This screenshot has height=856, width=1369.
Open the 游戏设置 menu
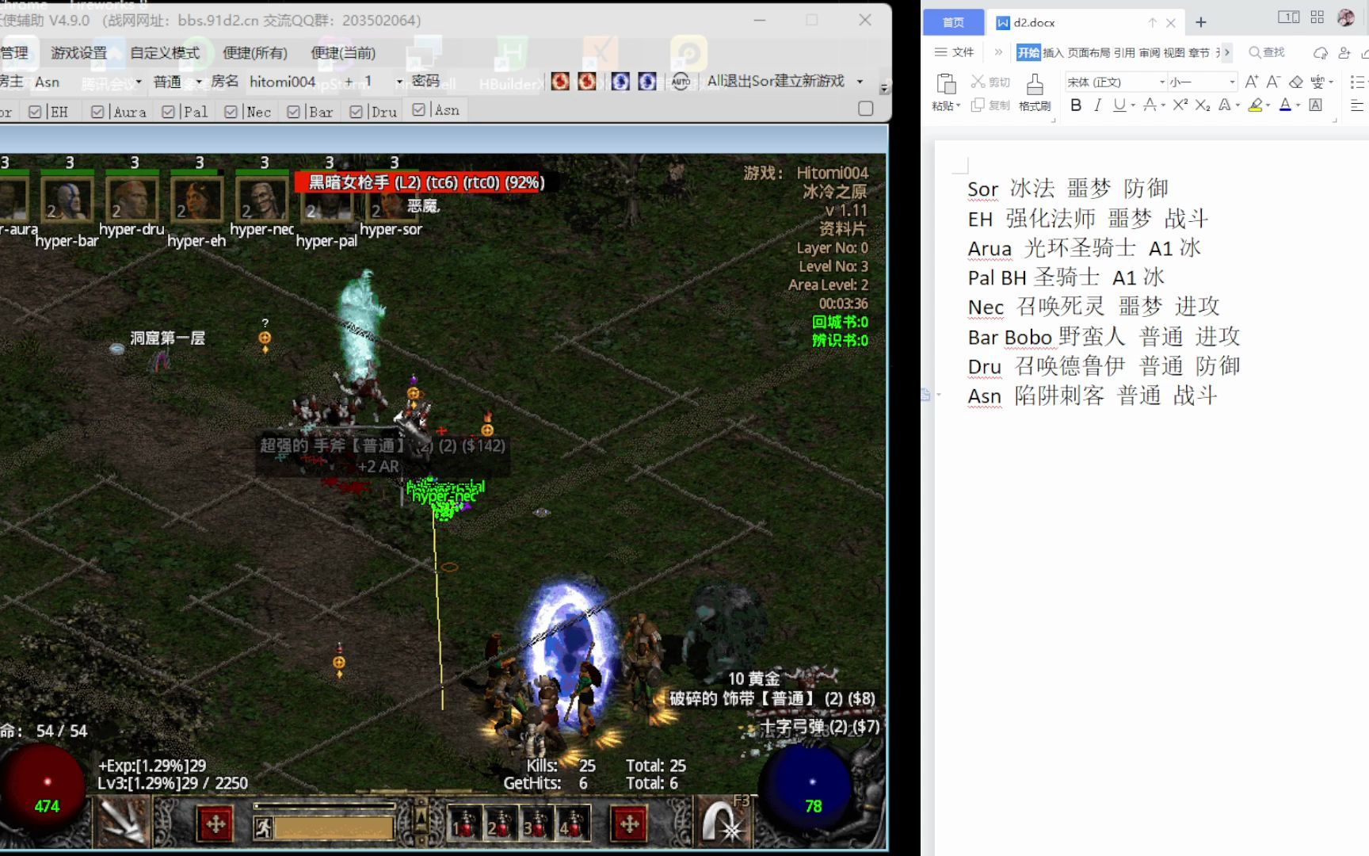click(78, 53)
